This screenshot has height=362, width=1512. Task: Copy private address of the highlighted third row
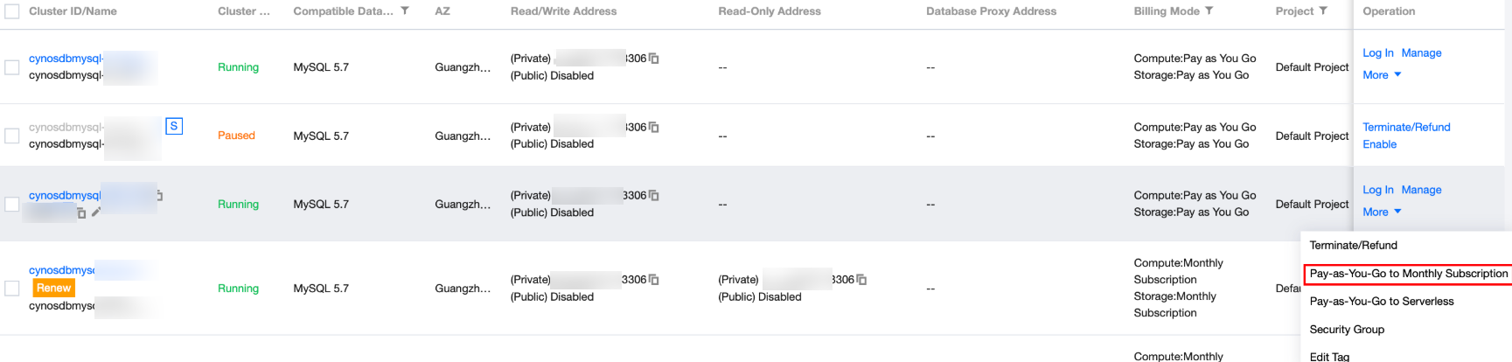tap(654, 196)
